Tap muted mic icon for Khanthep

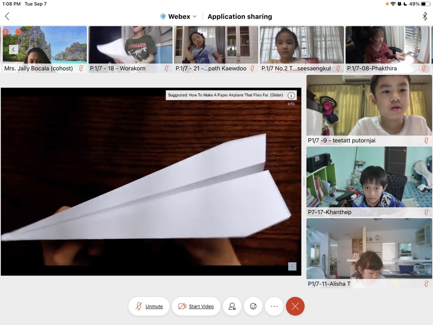pyautogui.click(x=426, y=212)
